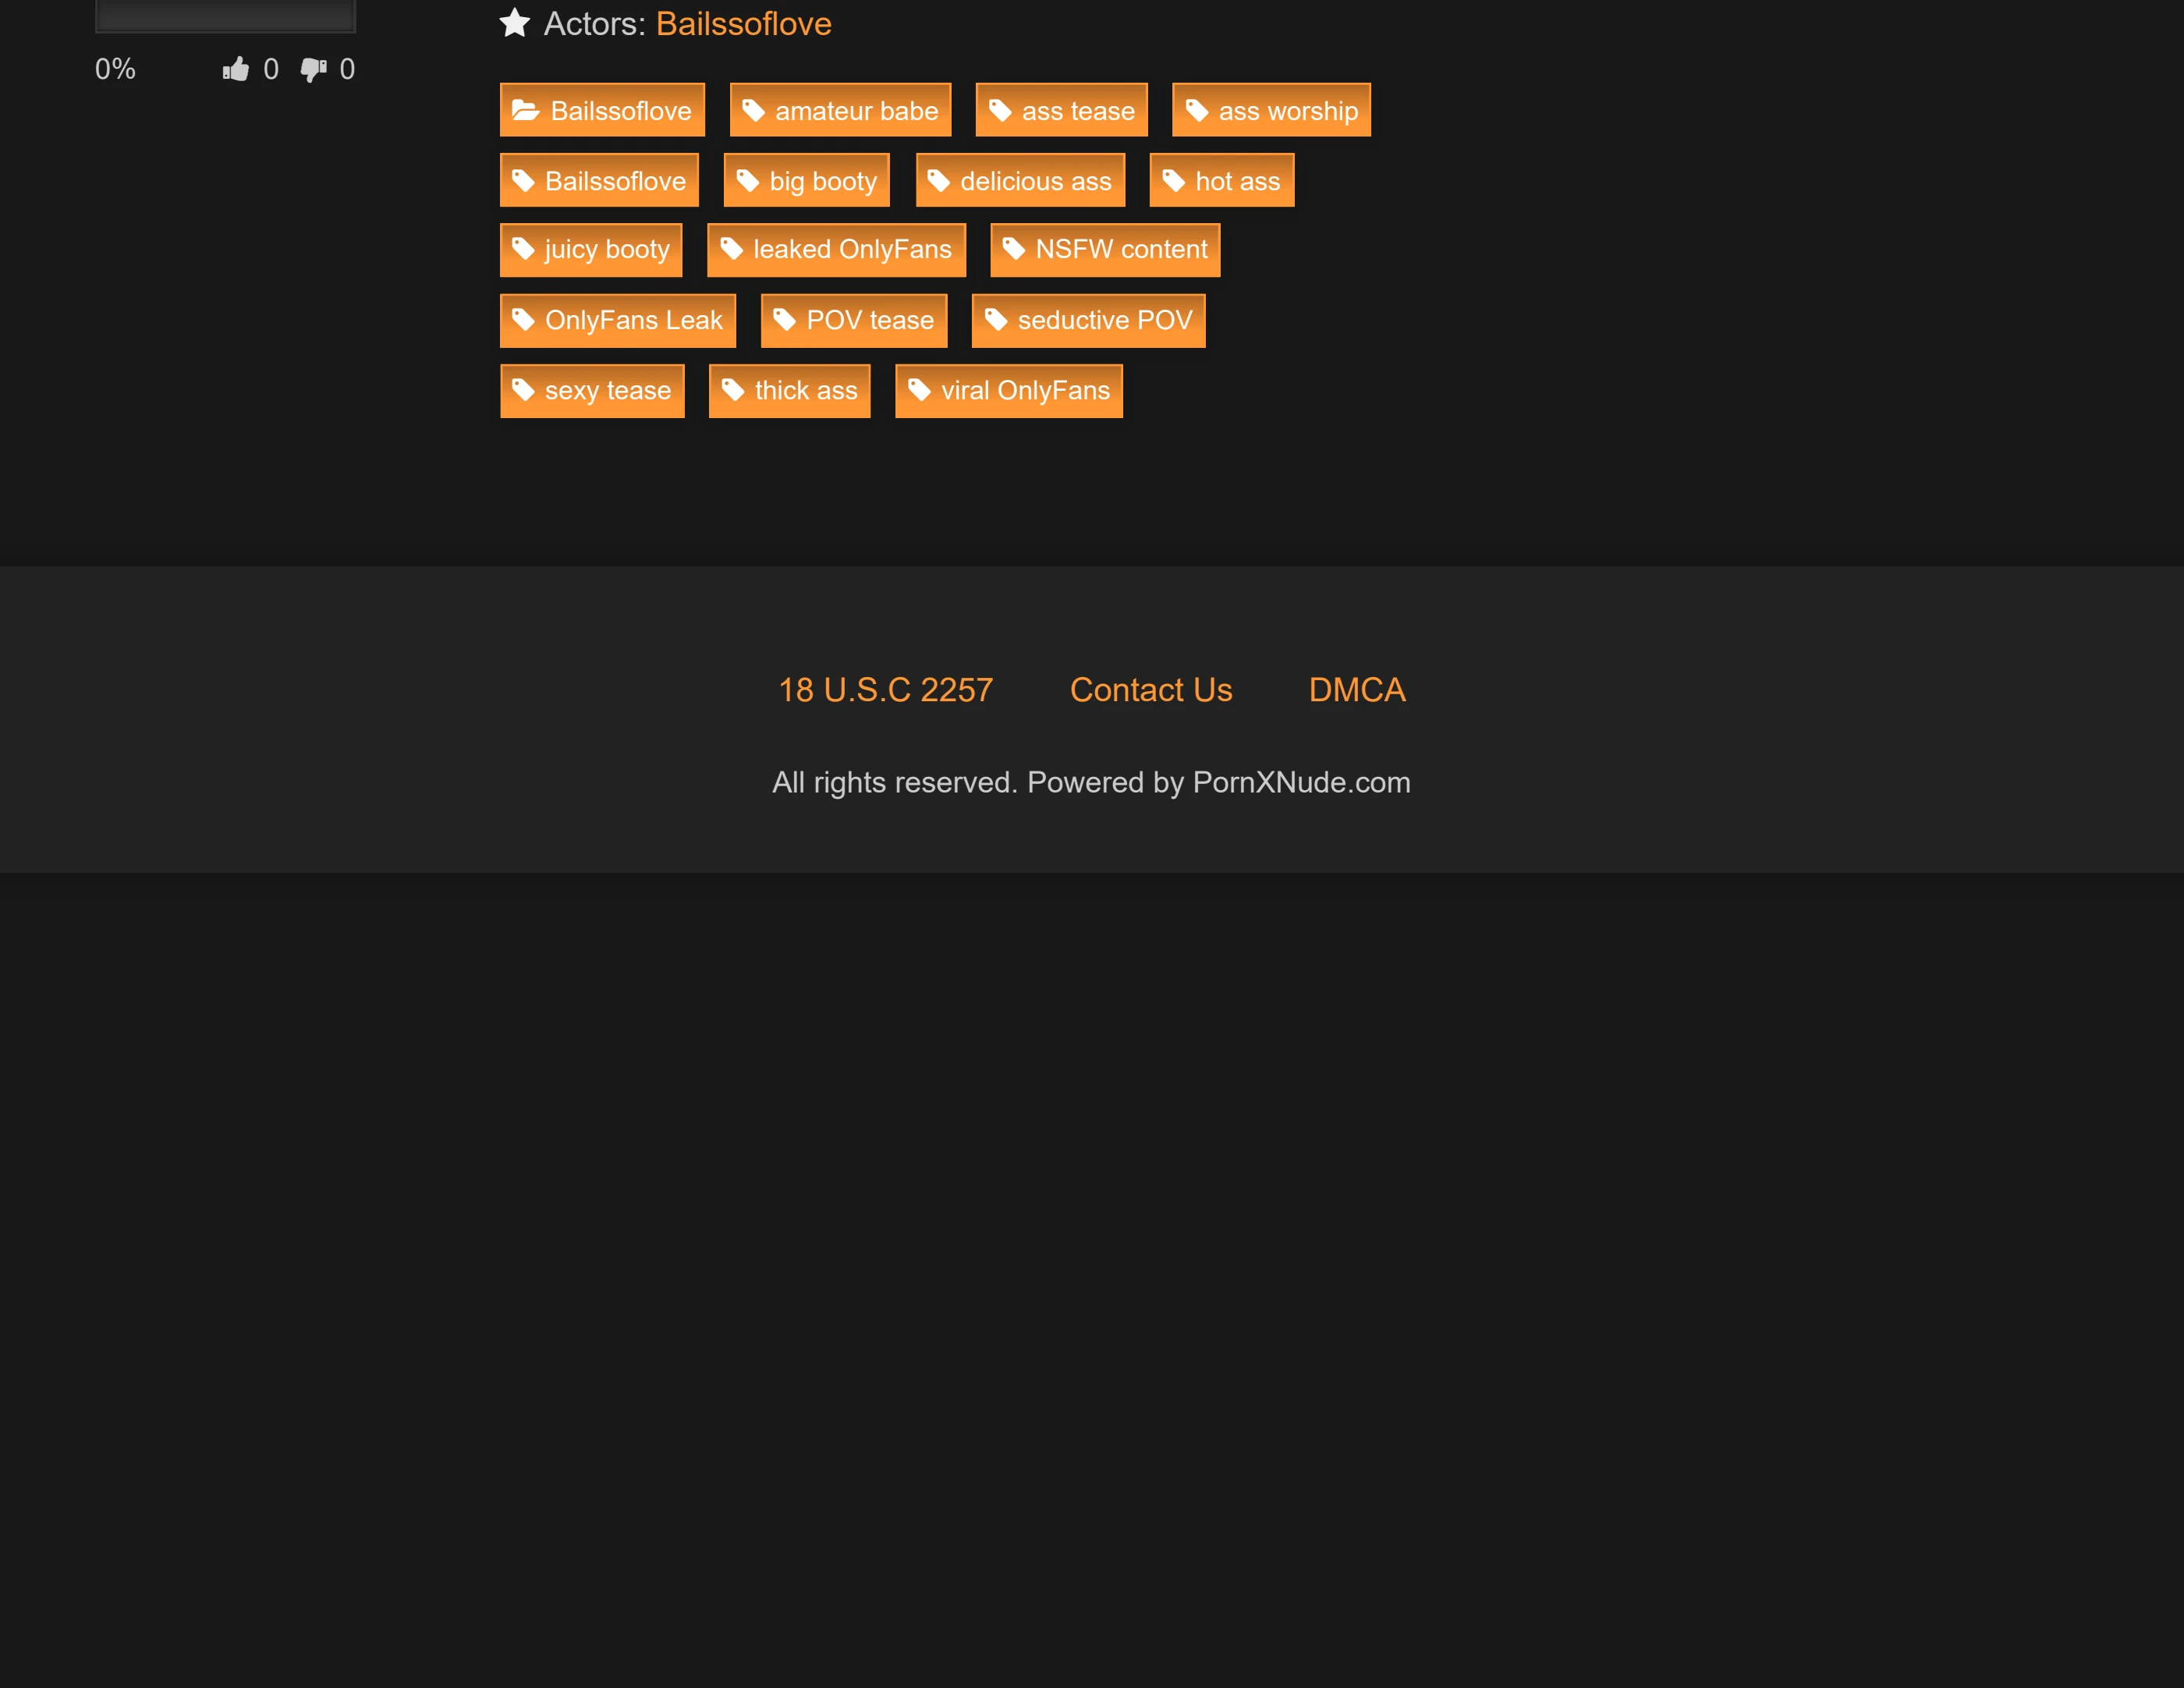The image size is (2184, 1688).
Task: Click the star icon beside Actors
Action: click(514, 23)
